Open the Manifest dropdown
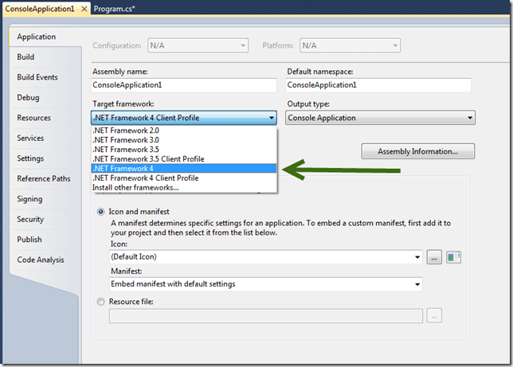The width and height of the screenshot is (513, 367). click(266, 284)
